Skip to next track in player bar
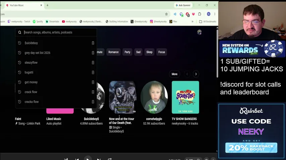The height and width of the screenshot is (160, 286). pyautogui.click(x=99, y=159)
